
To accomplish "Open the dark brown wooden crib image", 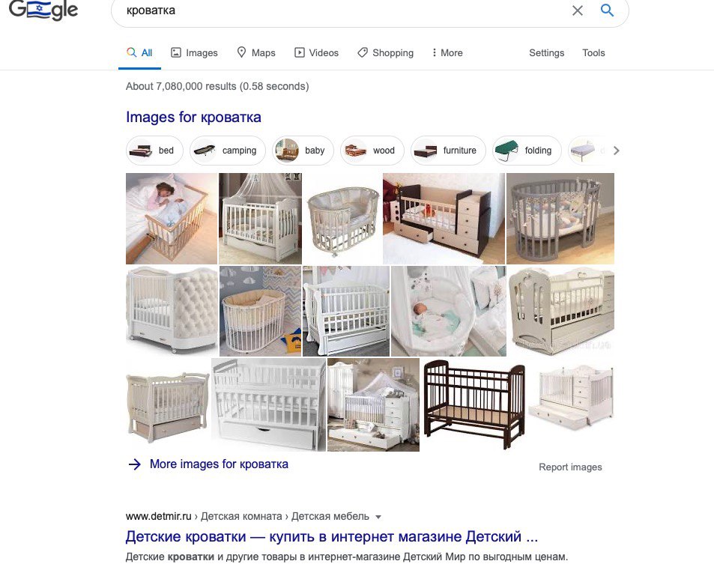I will click(x=474, y=404).
